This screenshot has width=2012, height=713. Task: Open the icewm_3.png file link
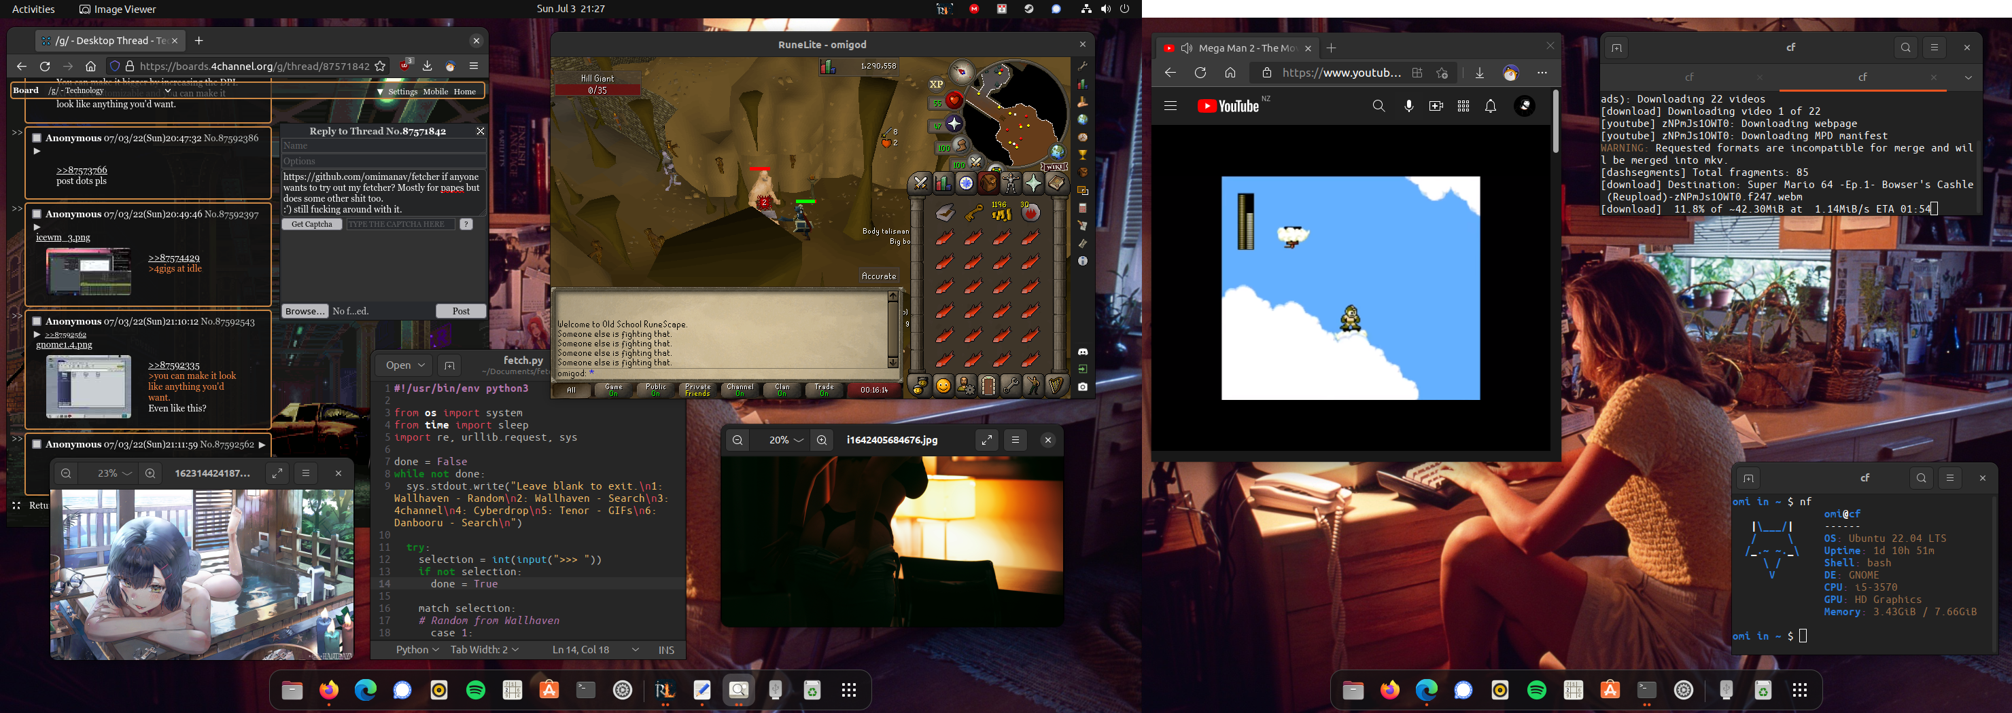click(x=63, y=237)
